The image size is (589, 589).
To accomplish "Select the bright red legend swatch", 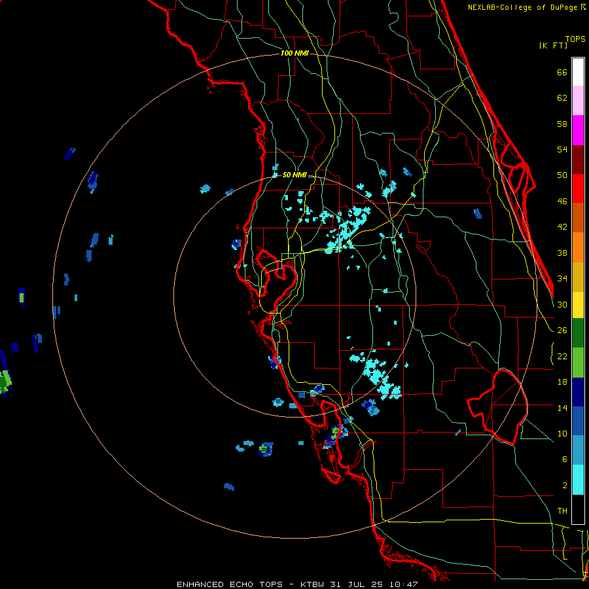I will 578,188.
